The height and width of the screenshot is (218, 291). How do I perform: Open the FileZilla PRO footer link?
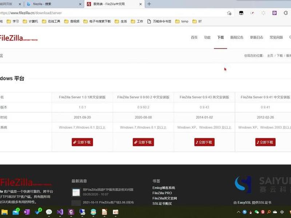[x=162, y=193]
